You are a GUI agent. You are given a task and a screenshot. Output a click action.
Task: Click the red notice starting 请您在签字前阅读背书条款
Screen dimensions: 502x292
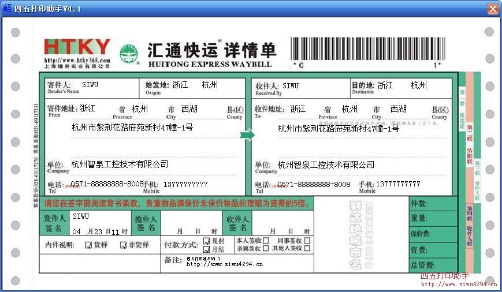coord(178,203)
